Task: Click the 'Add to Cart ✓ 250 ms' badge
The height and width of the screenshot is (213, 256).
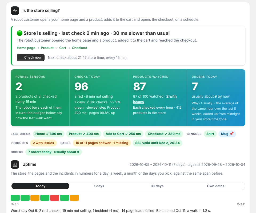Action: click(123, 134)
